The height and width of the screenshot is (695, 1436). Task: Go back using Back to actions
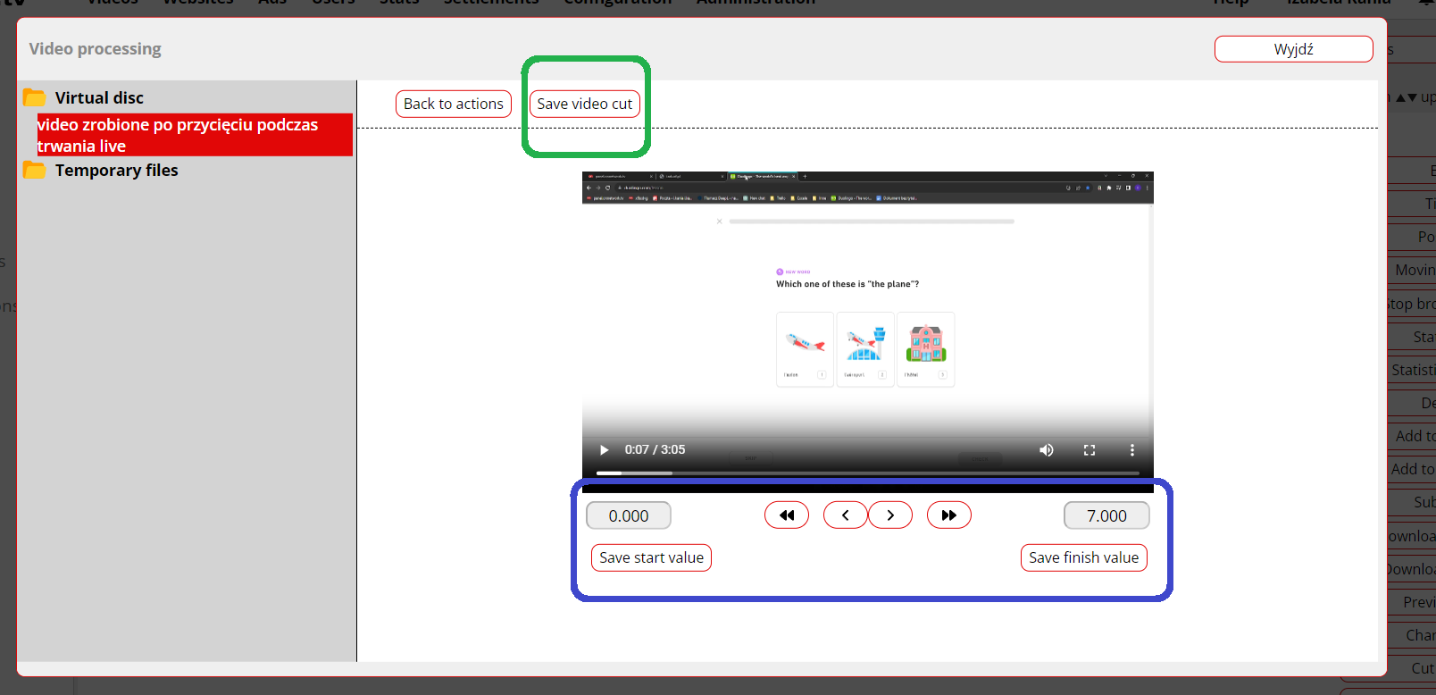pos(453,104)
